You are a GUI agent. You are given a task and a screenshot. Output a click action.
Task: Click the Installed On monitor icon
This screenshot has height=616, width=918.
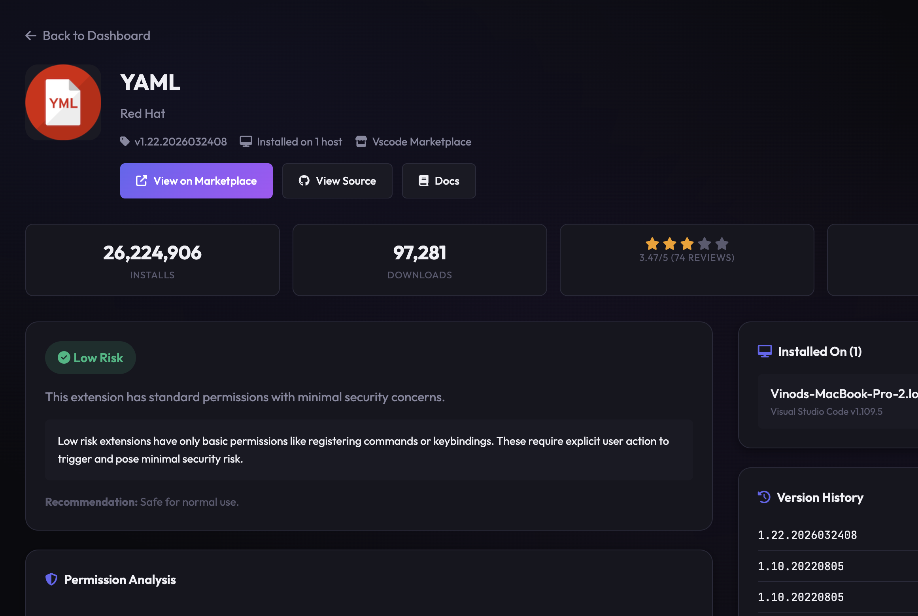pyautogui.click(x=765, y=351)
